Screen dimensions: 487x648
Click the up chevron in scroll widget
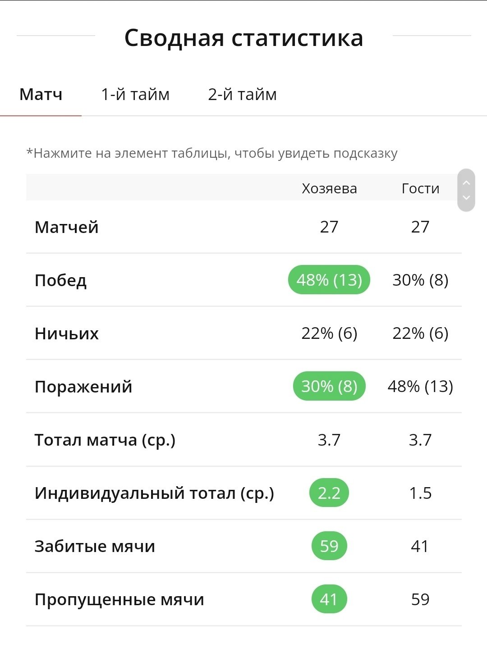click(466, 183)
